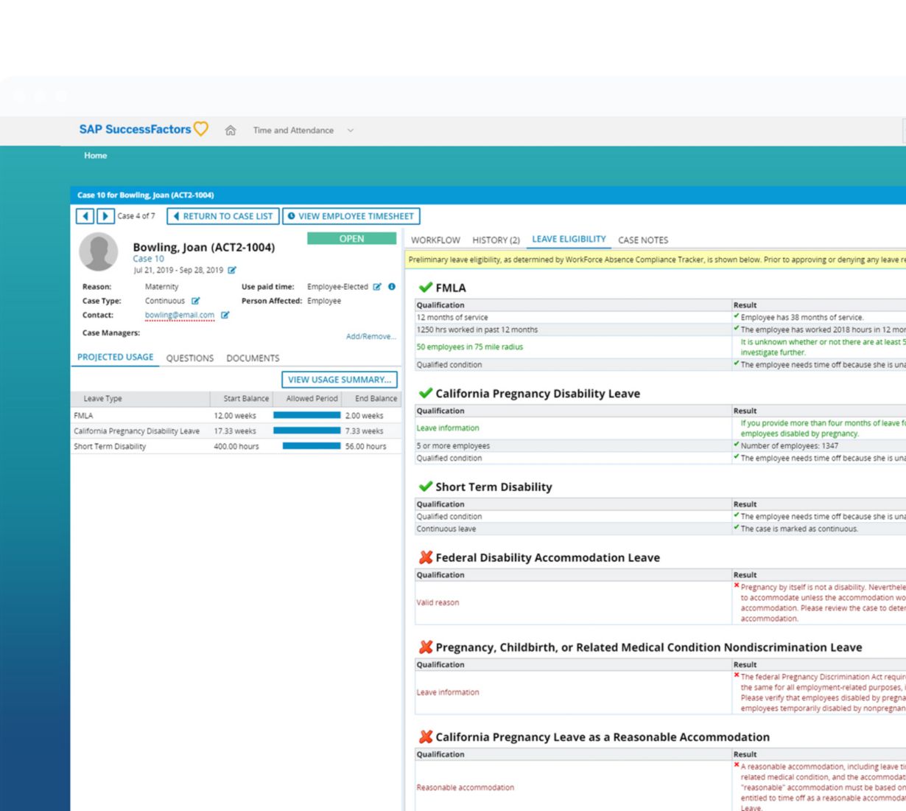Go to the previous case arrow
The height and width of the screenshot is (811, 906).
[x=85, y=216]
